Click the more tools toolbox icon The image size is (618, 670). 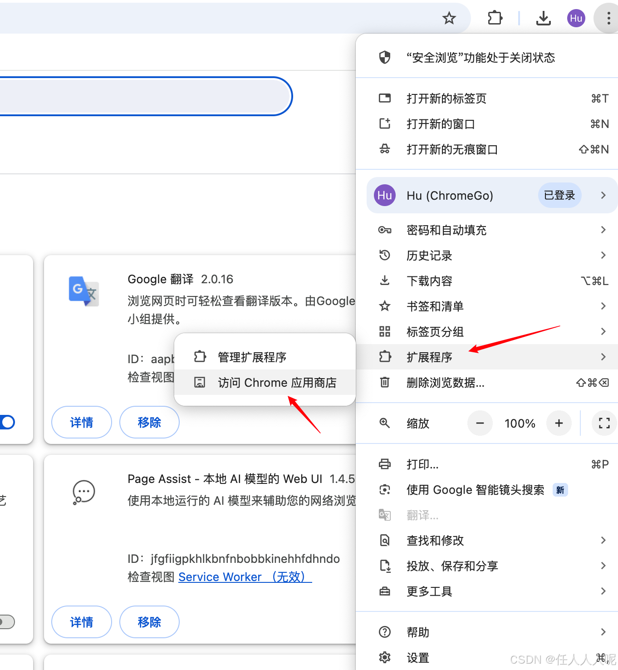pos(385,591)
